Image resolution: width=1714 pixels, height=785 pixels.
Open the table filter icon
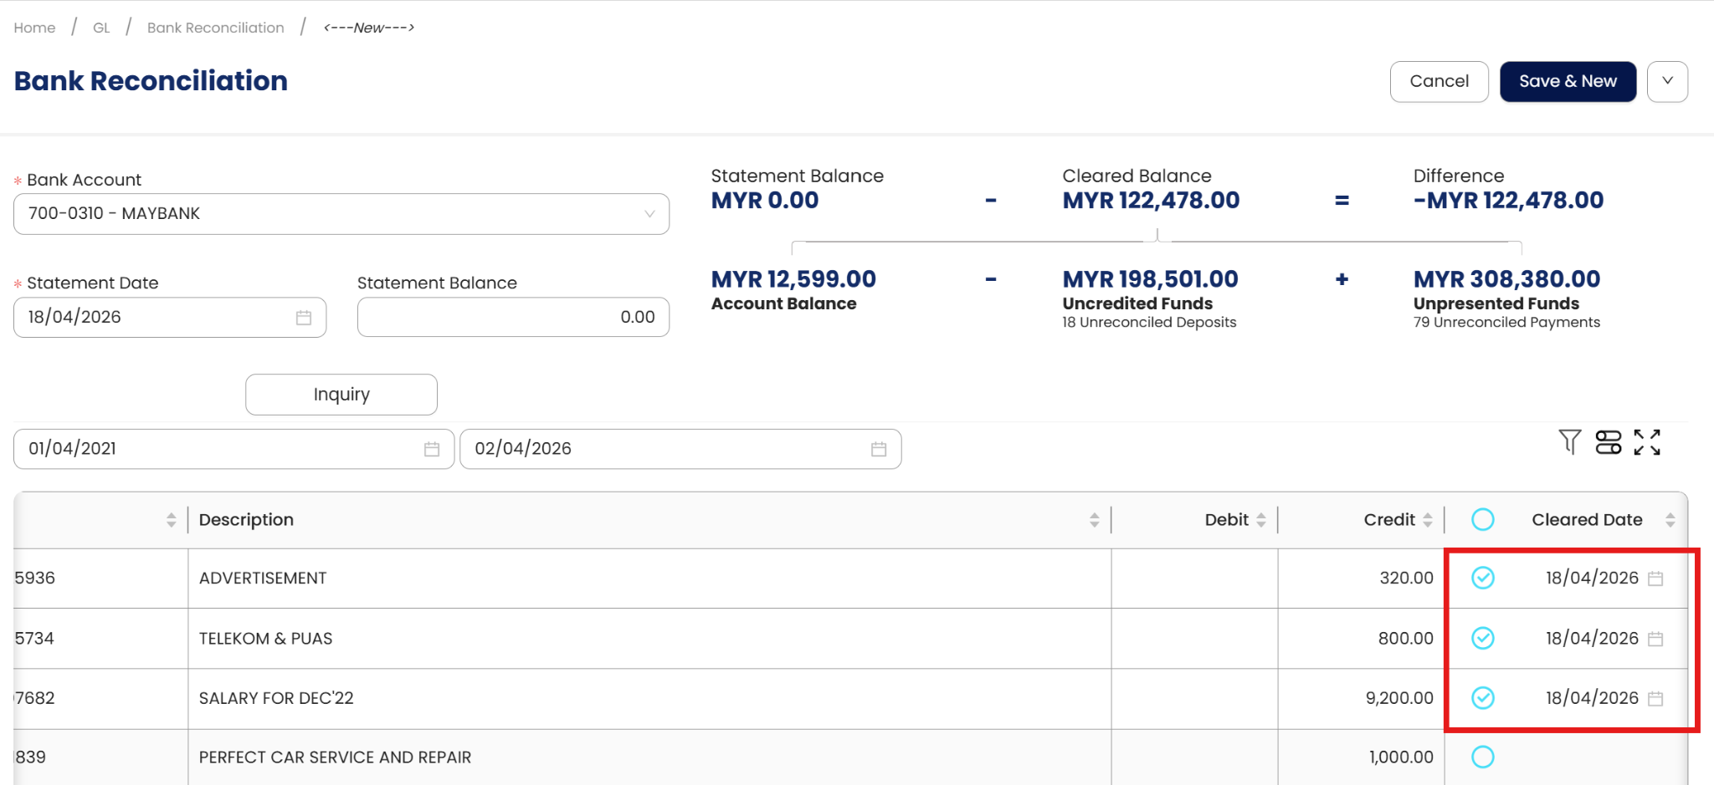tap(1570, 441)
